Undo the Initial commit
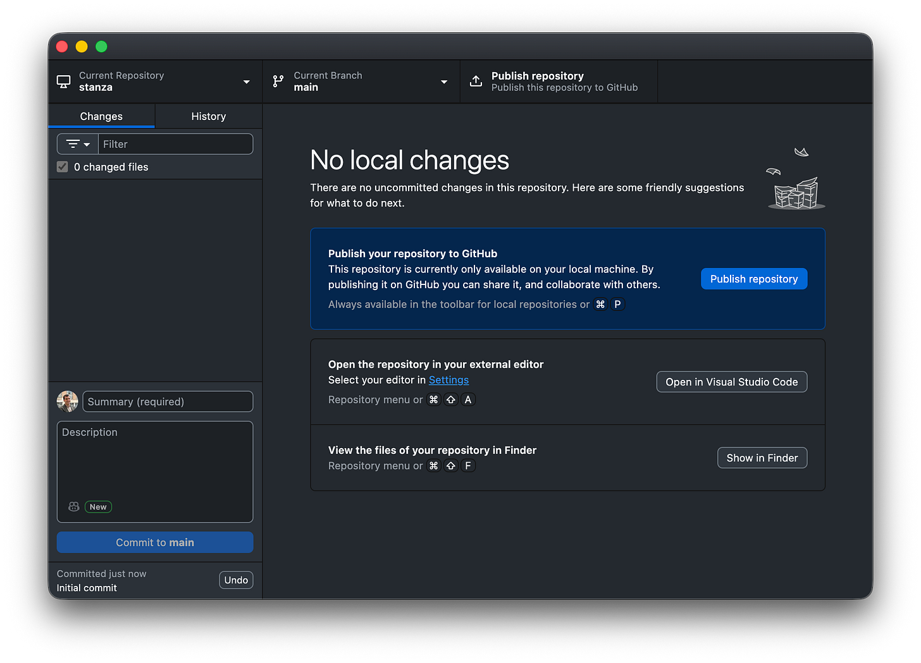 pyautogui.click(x=235, y=580)
